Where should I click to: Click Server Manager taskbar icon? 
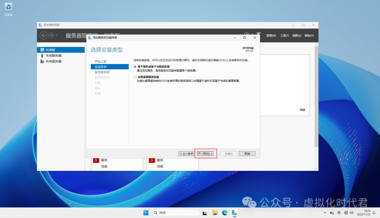(234, 213)
